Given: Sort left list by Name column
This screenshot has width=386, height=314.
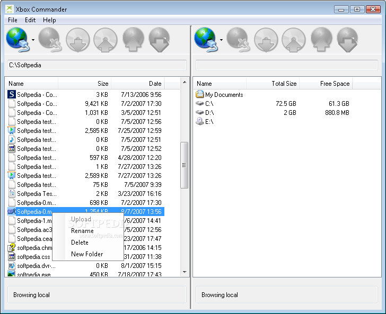Looking at the screenshot, I should (x=31, y=84).
